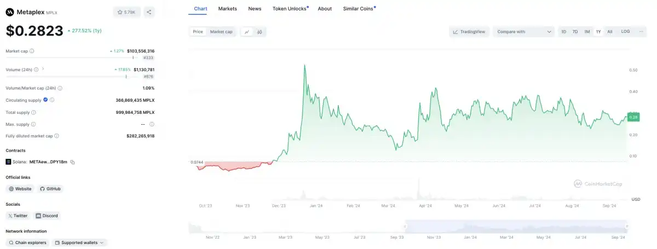Toggle chart to Market cap view

coord(221,32)
